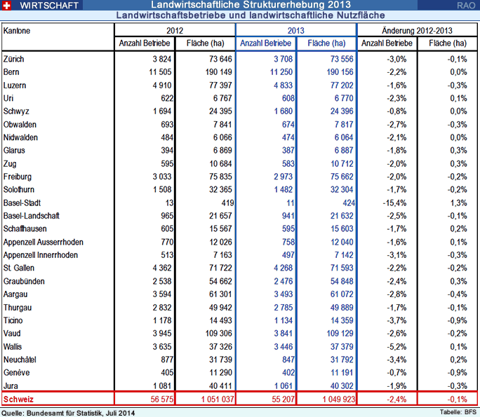This screenshot has width=480, height=417.
Task: Click the Schweiz total row label
Action: point(20,399)
